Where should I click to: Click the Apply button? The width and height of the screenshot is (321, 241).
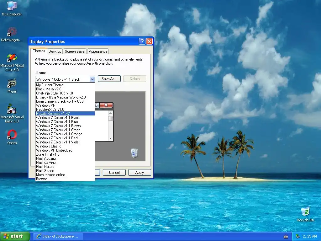(139, 173)
